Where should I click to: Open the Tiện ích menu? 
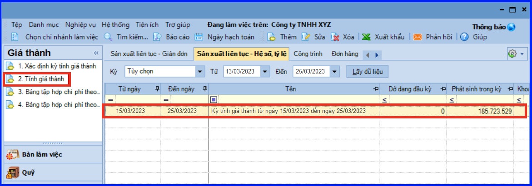[147, 25]
